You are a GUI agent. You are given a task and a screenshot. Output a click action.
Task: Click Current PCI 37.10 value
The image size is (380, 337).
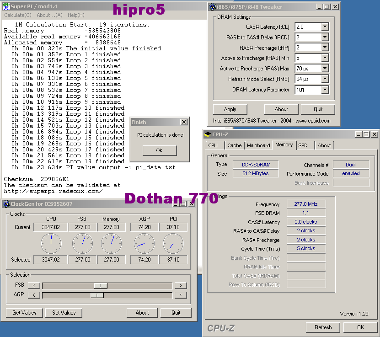(173, 227)
